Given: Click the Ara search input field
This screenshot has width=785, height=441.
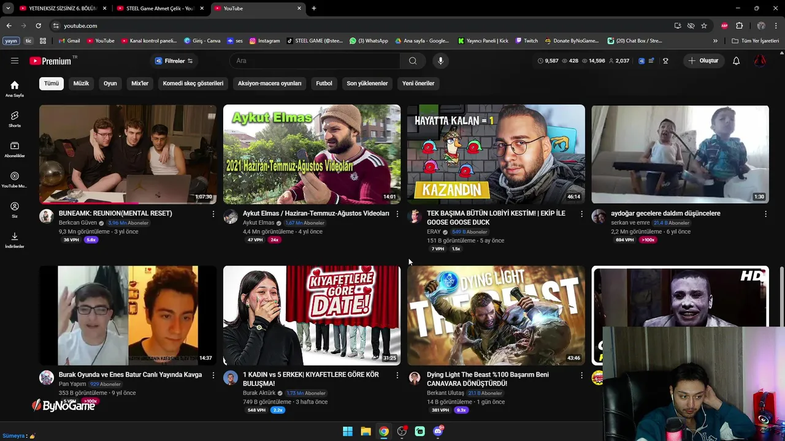Looking at the screenshot, I should pos(315,61).
